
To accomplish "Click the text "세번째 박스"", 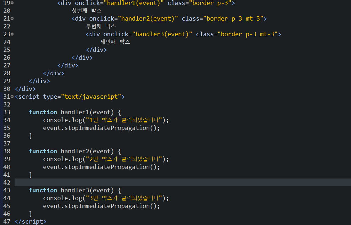I will pyautogui.click(x=115, y=42).
